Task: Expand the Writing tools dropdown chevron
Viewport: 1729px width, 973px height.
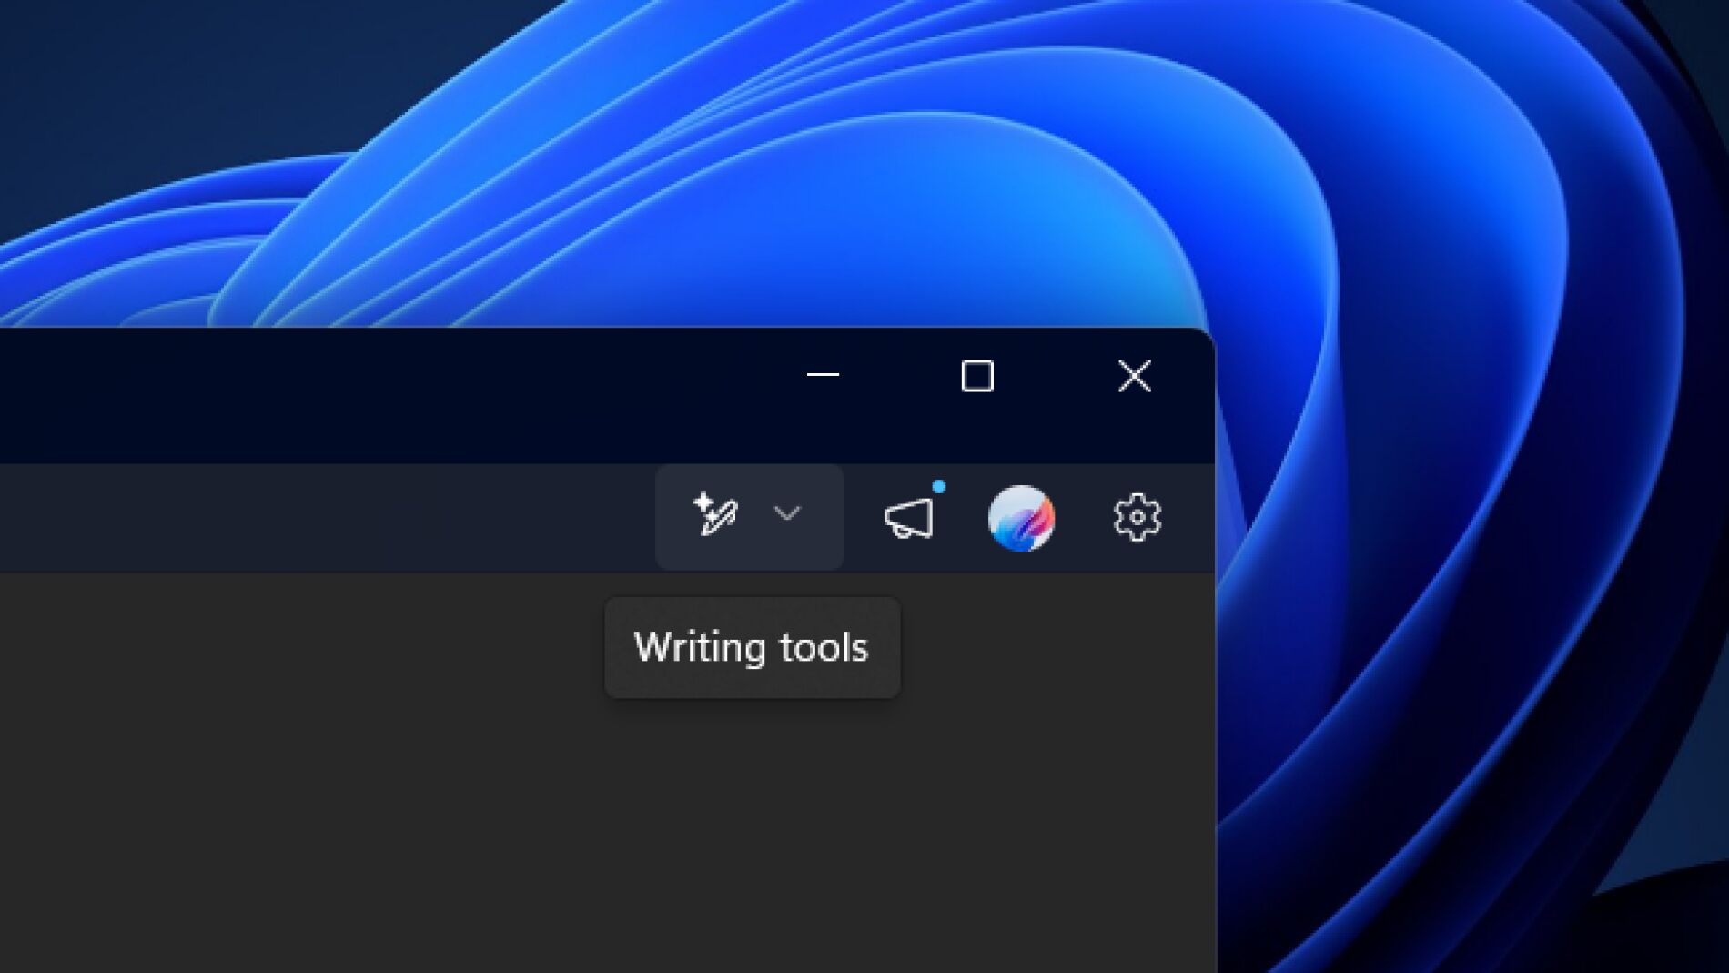Action: (x=786, y=514)
